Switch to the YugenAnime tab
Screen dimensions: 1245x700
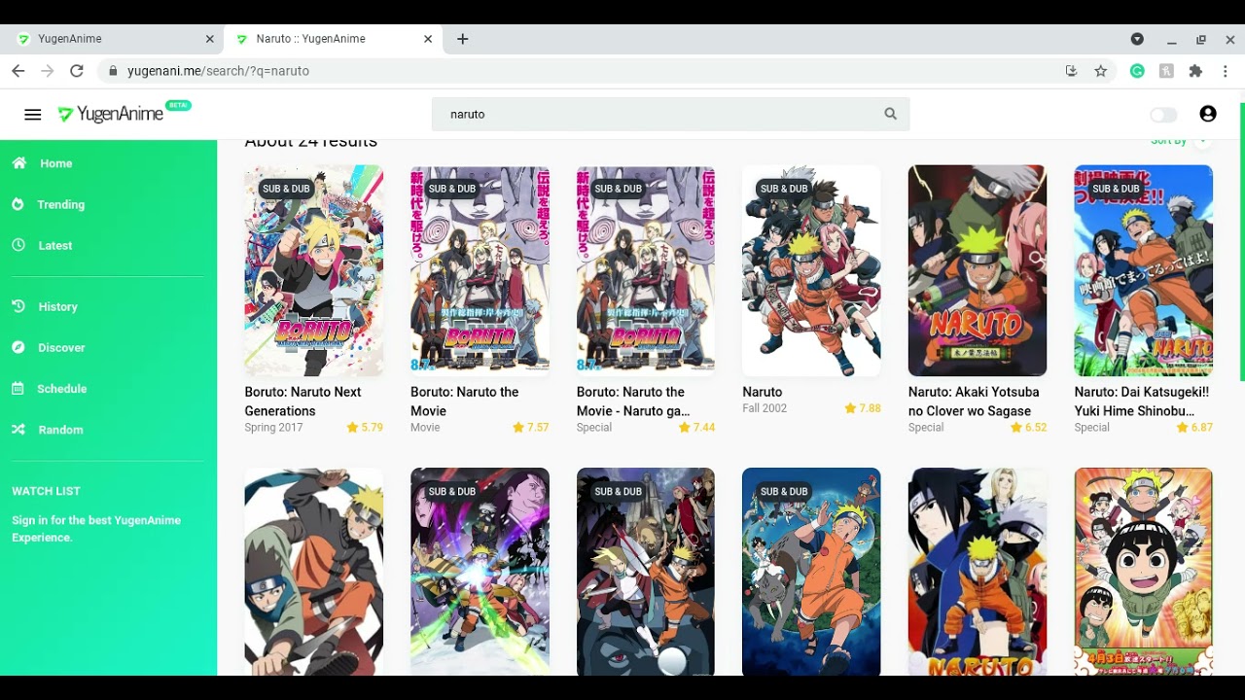pyautogui.click(x=112, y=39)
